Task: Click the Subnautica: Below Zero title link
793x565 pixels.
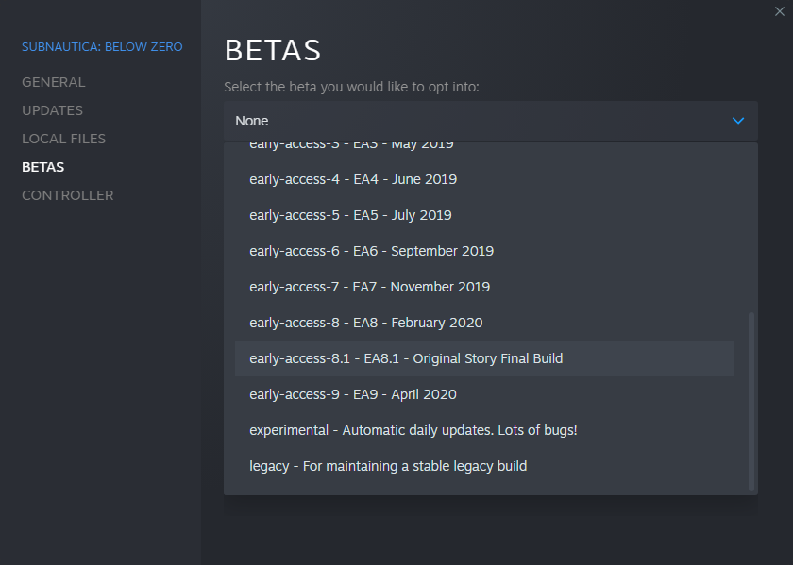Action: tap(102, 46)
